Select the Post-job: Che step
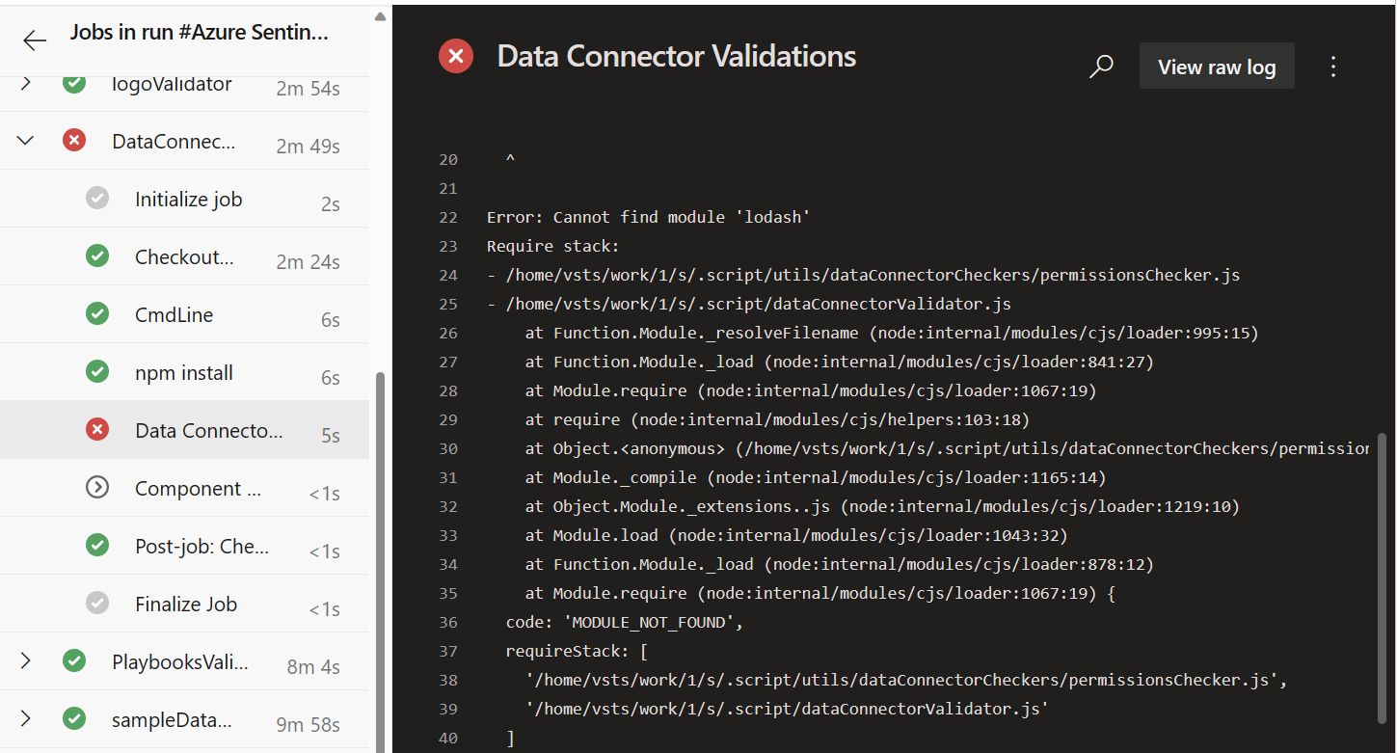The image size is (1397, 753). coord(201,546)
